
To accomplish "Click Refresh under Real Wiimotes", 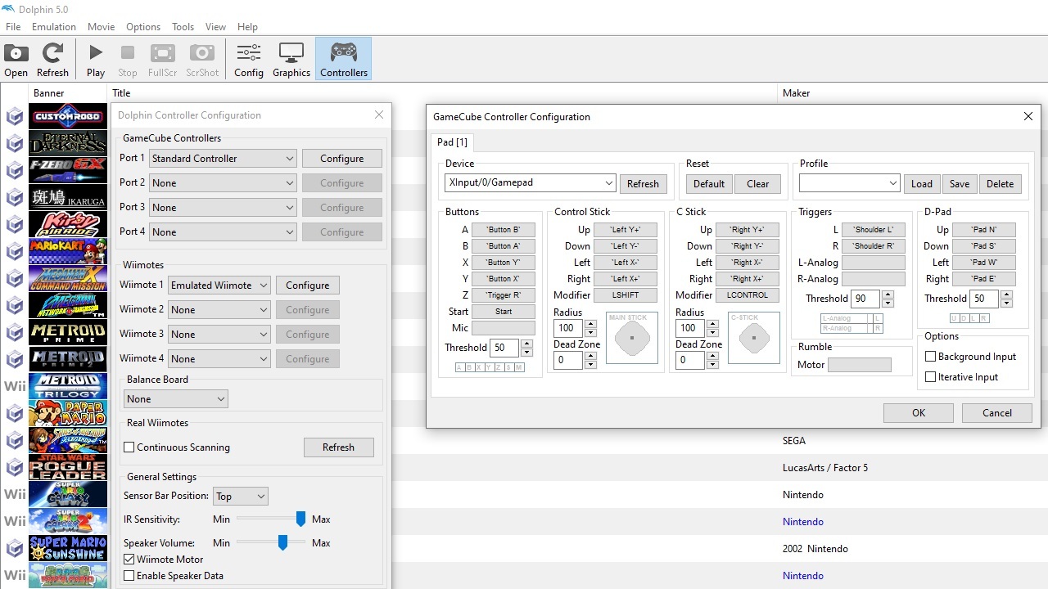I will (338, 447).
